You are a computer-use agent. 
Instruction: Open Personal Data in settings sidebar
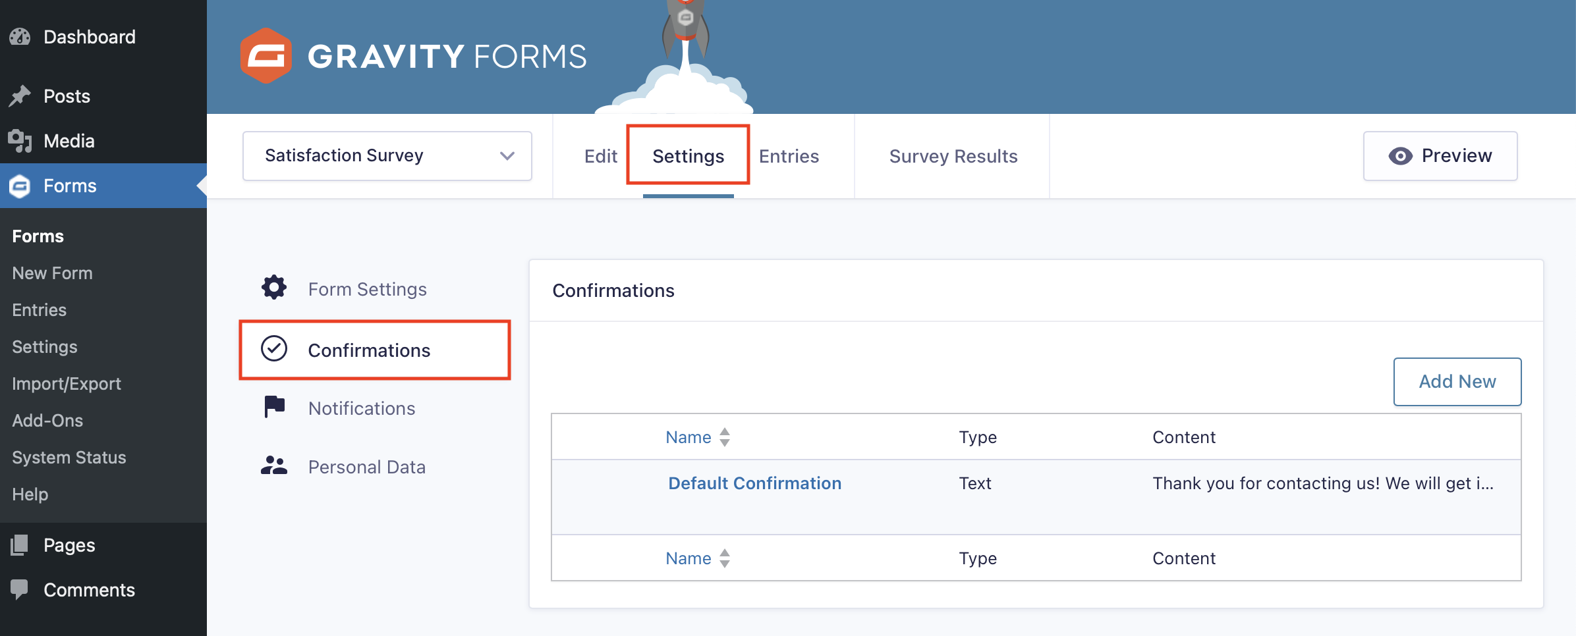pyautogui.click(x=367, y=467)
